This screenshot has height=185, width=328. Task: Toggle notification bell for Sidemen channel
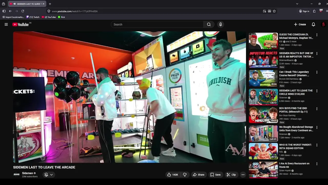46,175
